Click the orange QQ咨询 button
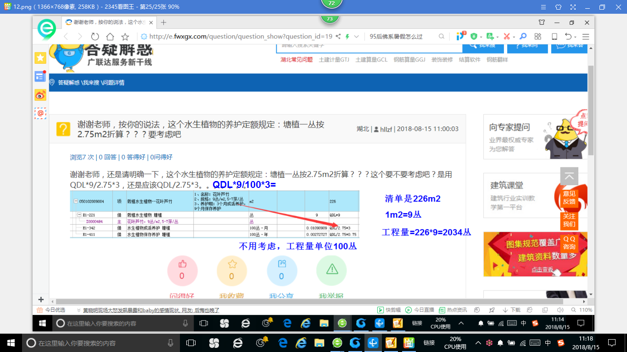The height and width of the screenshot is (352, 627). tap(569, 242)
